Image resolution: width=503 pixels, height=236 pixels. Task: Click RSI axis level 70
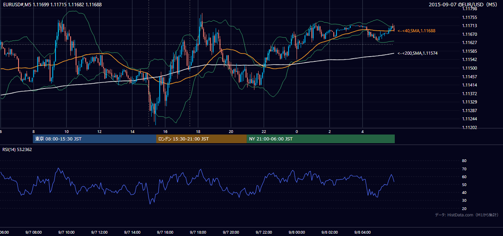(x=464, y=169)
